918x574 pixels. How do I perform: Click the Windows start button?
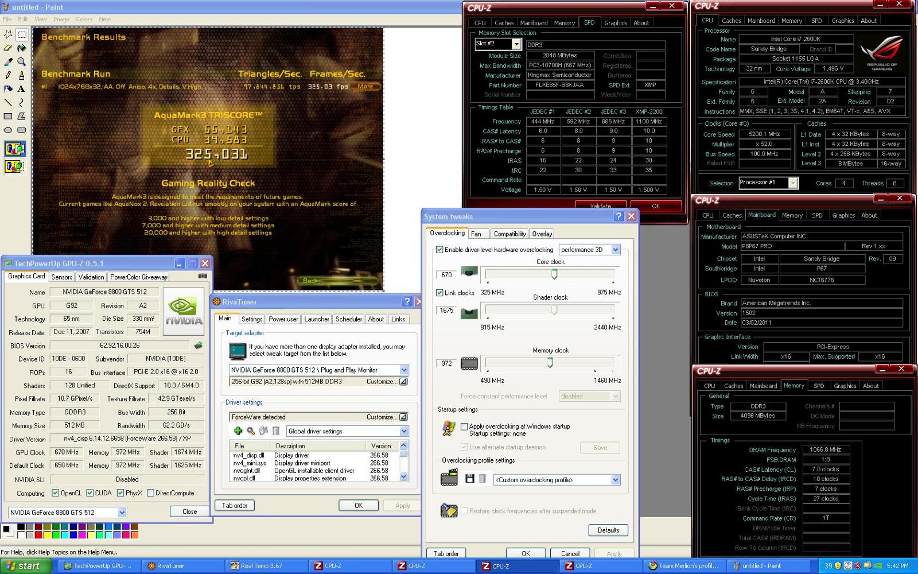pyautogui.click(x=26, y=566)
